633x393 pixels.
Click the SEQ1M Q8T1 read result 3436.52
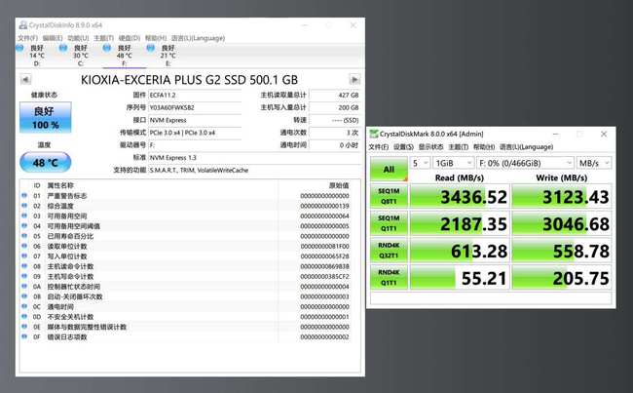click(x=460, y=196)
